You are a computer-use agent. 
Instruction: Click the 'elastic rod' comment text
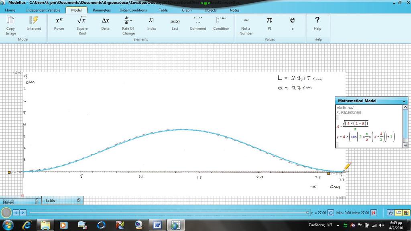click(x=345, y=107)
